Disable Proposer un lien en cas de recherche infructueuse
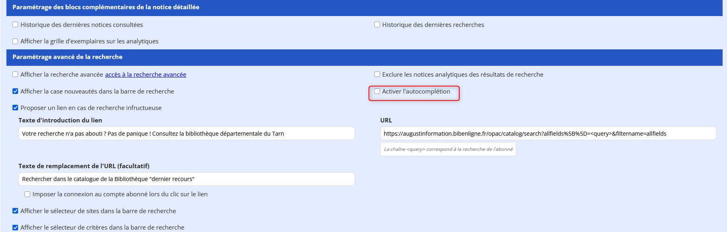Viewport: 727px width, 232px height. (x=15, y=108)
